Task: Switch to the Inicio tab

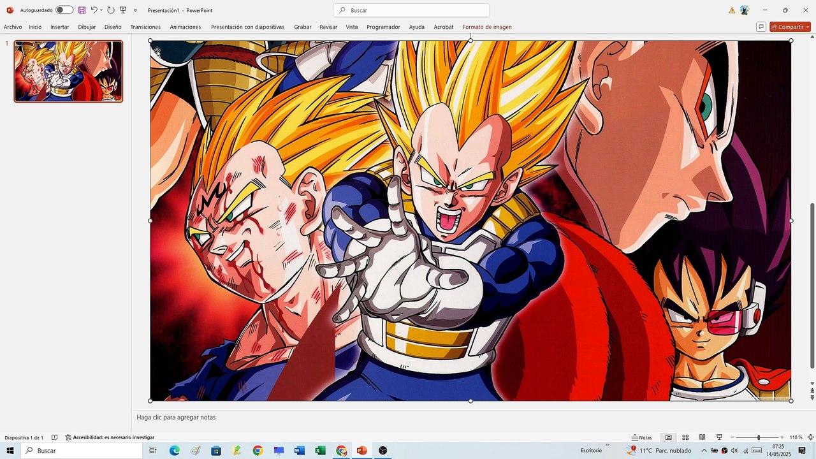Action: click(x=35, y=27)
